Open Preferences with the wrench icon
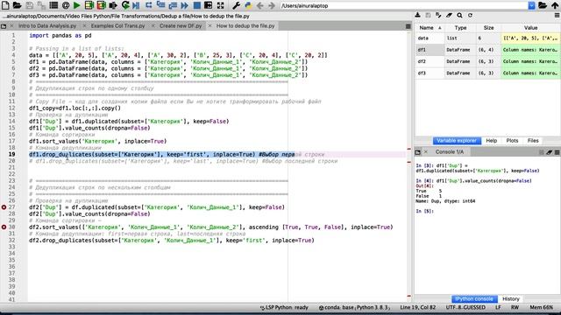Viewport: 561px width, 315px height. [236, 5]
